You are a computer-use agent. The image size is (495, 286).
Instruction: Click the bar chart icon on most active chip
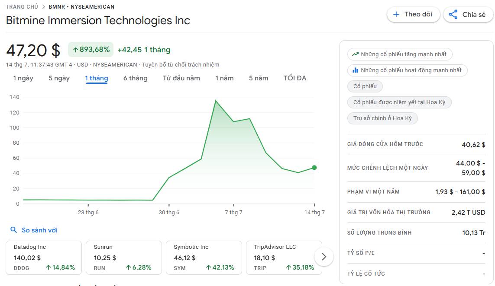pos(356,70)
